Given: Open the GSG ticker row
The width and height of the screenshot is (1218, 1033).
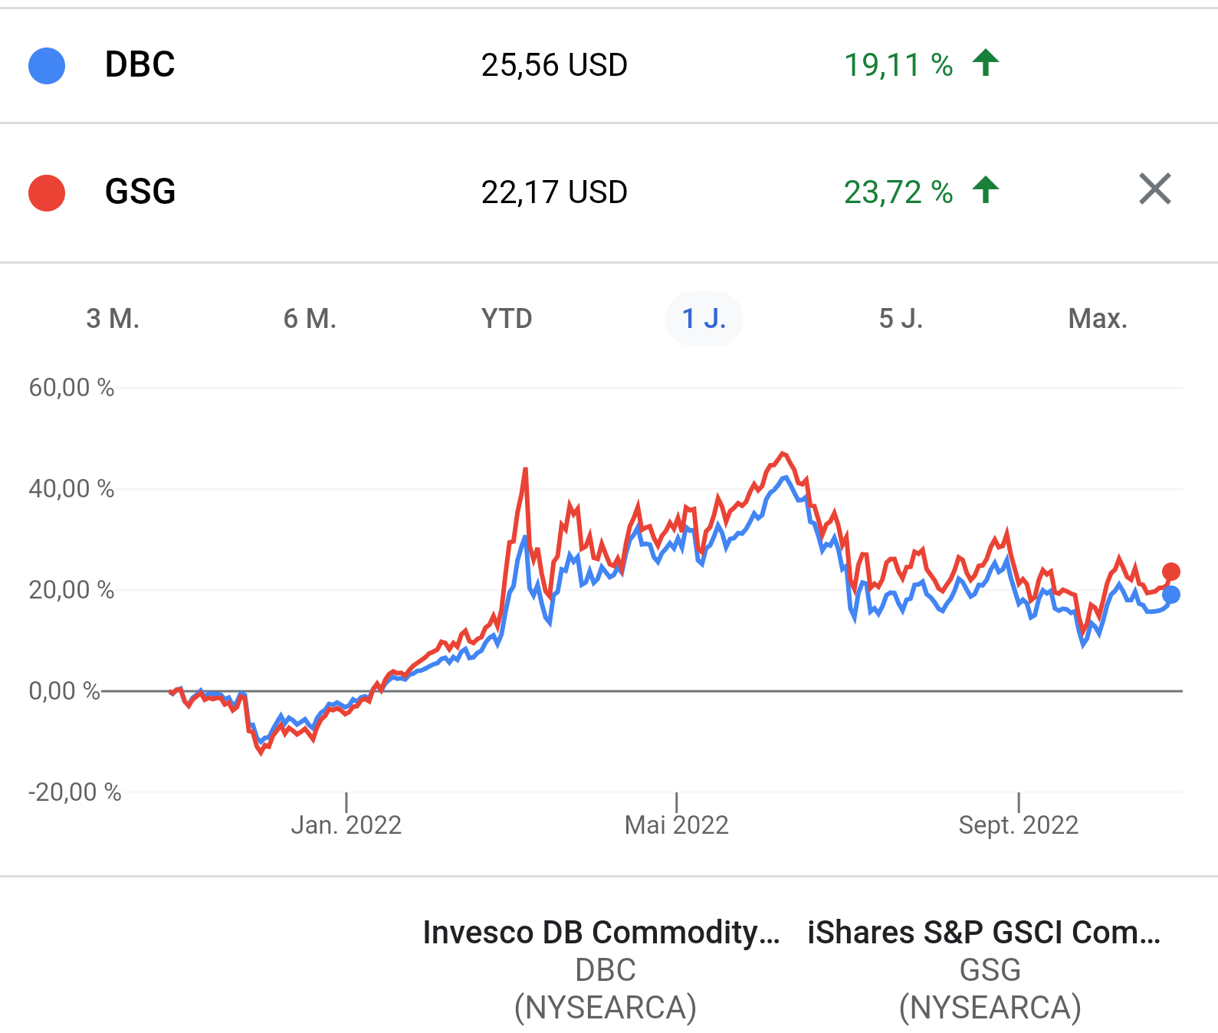Looking at the screenshot, I should (140, 192).
